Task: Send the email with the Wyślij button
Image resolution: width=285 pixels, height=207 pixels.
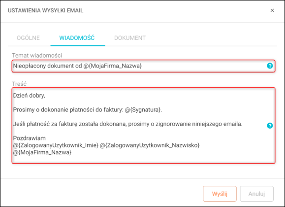Action: tap(220, 194)
